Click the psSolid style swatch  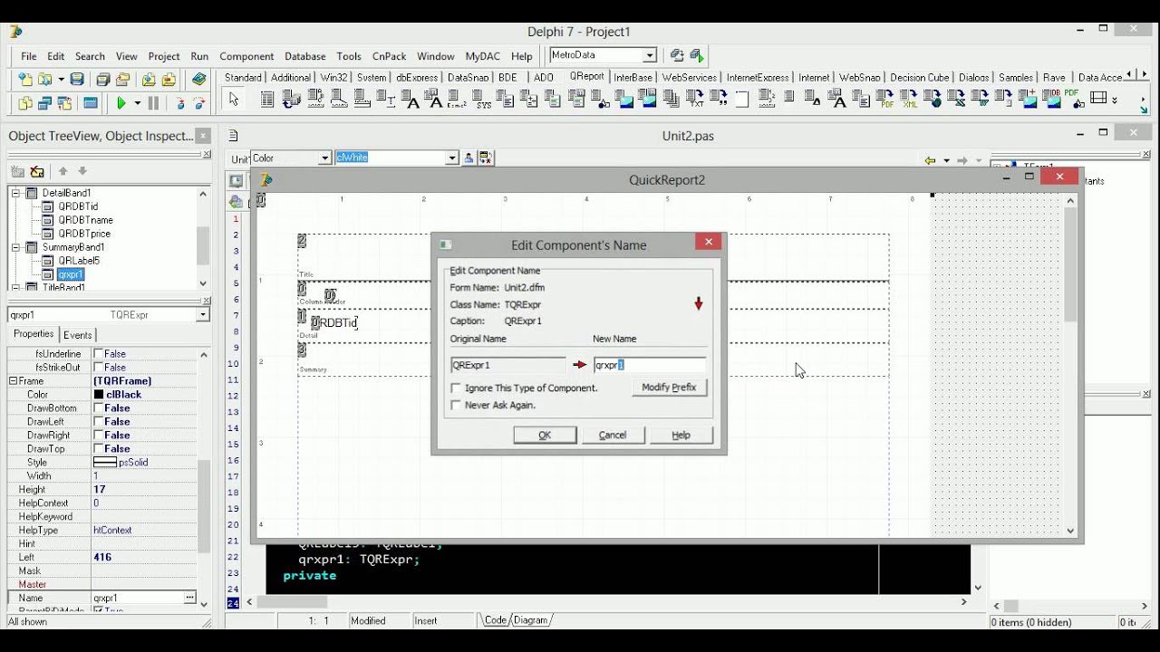tap(105, 463)
